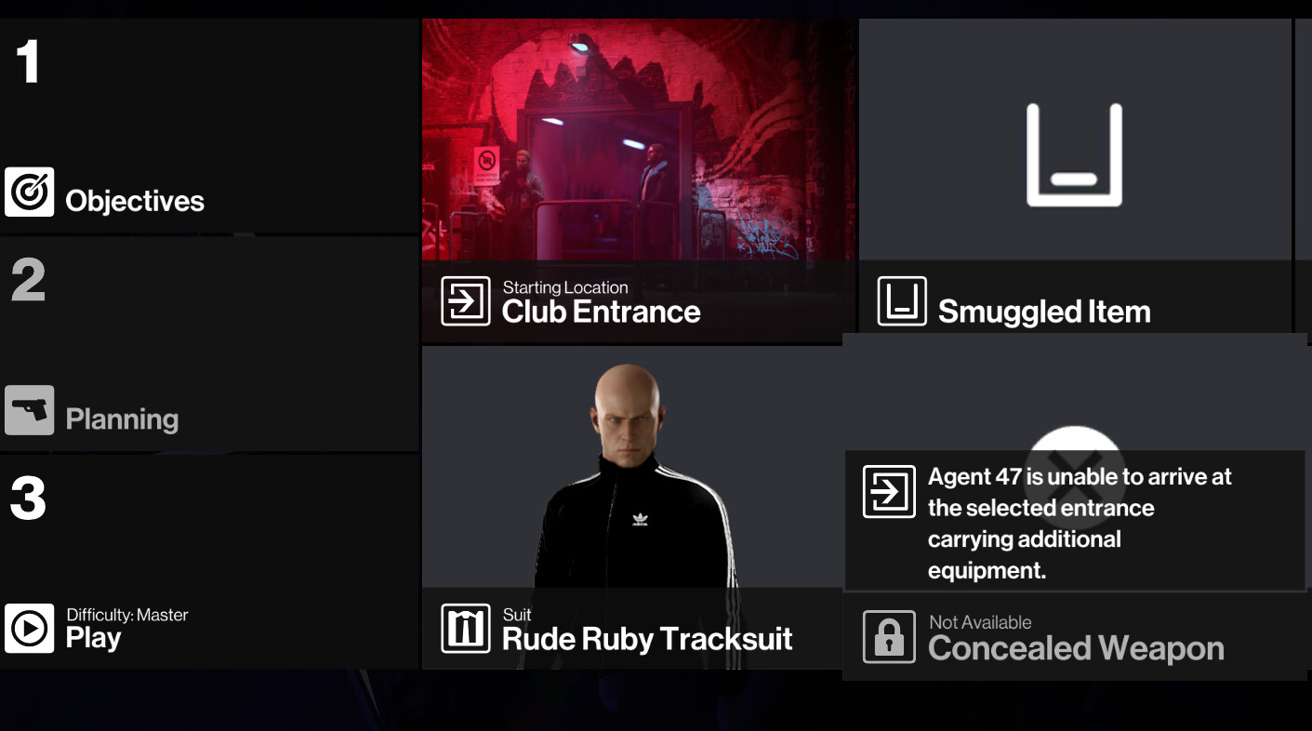The height and width of the screenshot is (731, 1312).
Task: Click the Difficulty: Master label
Action: 127,615
